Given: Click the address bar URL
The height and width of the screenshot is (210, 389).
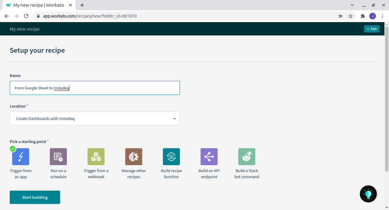Looking at the screenshot, I should coord(90,16).
